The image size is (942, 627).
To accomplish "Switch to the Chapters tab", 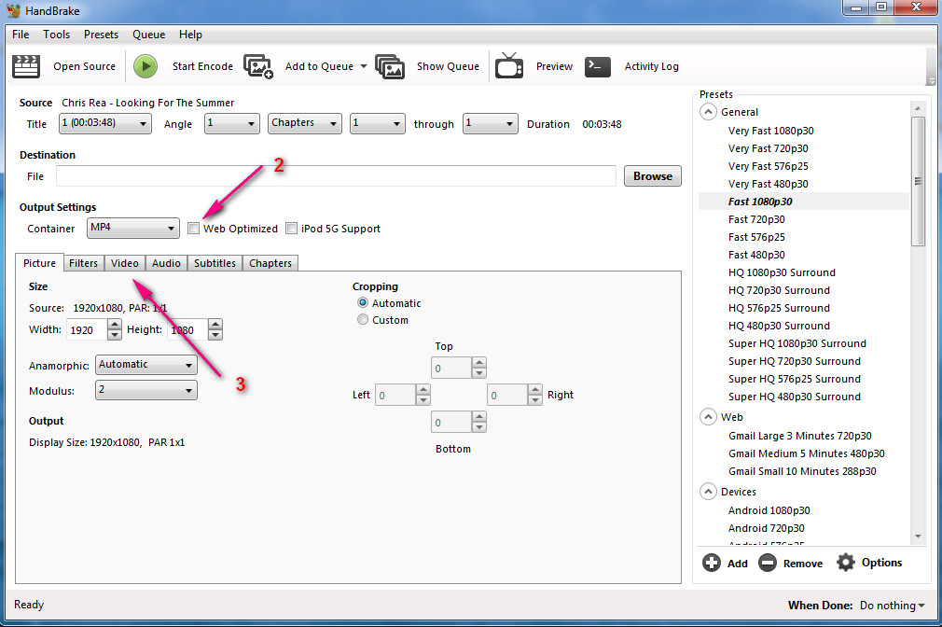I will point(270,263).
